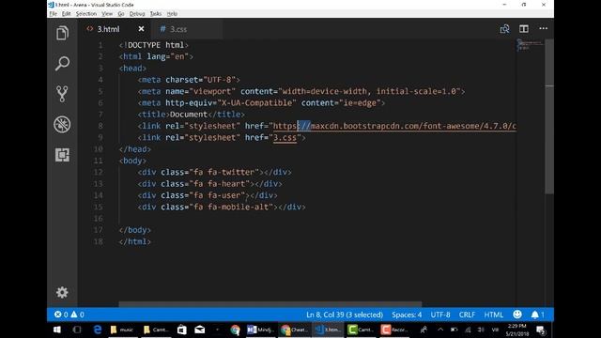This screenshot has width=601, height=338.
Task: Open the music folder taskbar item
Action: pos(122,330)
